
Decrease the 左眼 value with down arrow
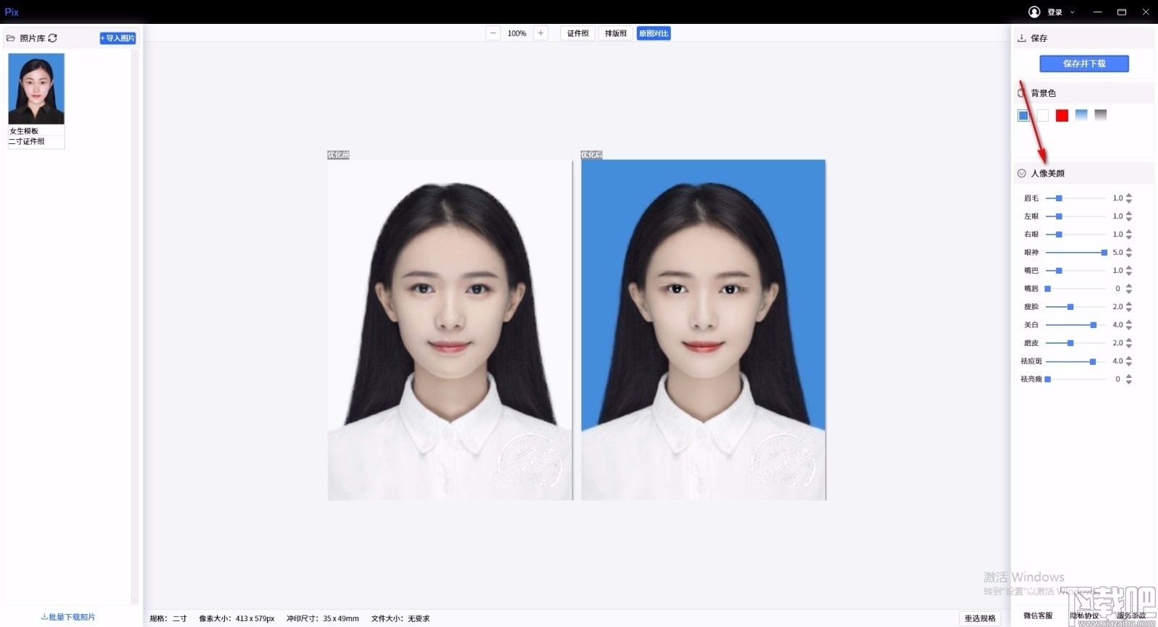(1129, 219)
